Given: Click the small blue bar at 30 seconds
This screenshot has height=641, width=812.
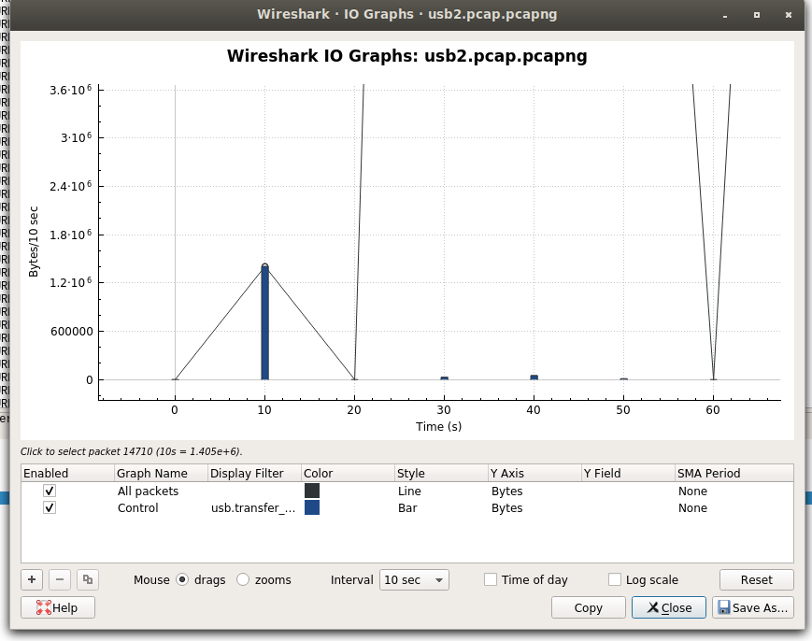Looking at the screenshot, I should pyautogui.click(x=445, y=378).
